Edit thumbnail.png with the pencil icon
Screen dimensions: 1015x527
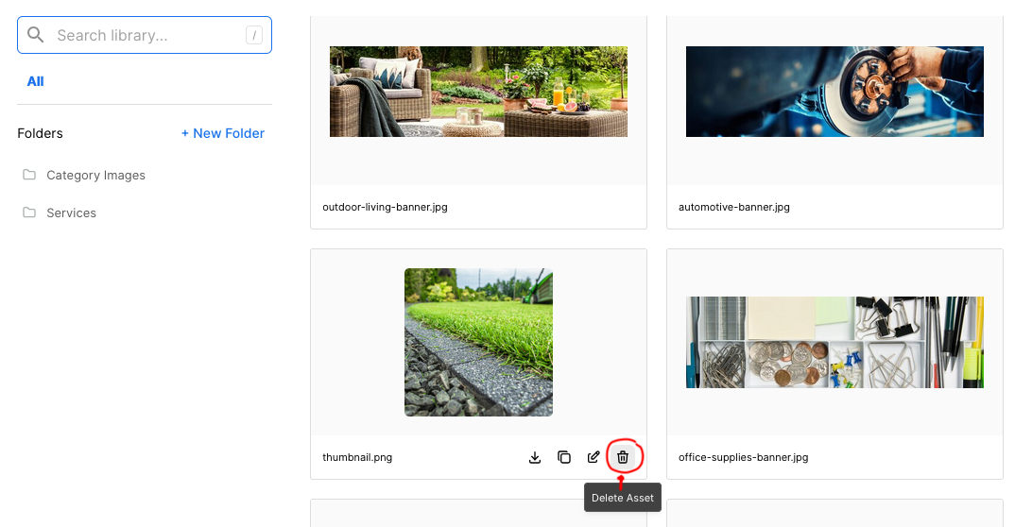pyautogui.click(x=594, y=457)
